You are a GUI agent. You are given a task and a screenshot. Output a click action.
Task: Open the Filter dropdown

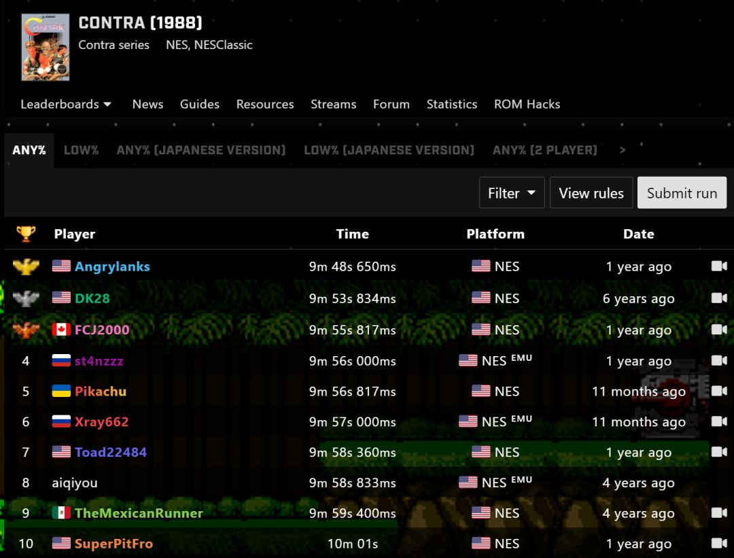[511, 193]
